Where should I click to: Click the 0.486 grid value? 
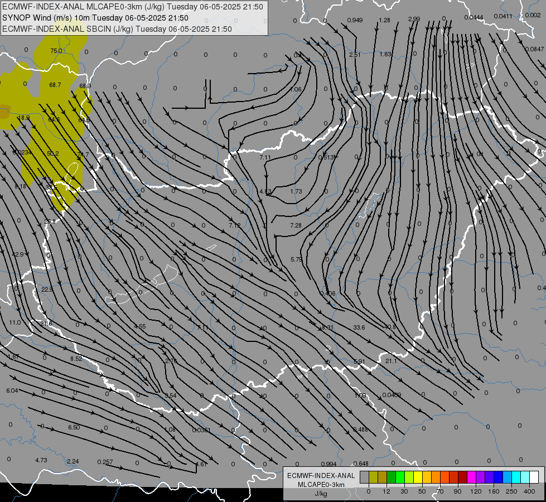(360, 429)
